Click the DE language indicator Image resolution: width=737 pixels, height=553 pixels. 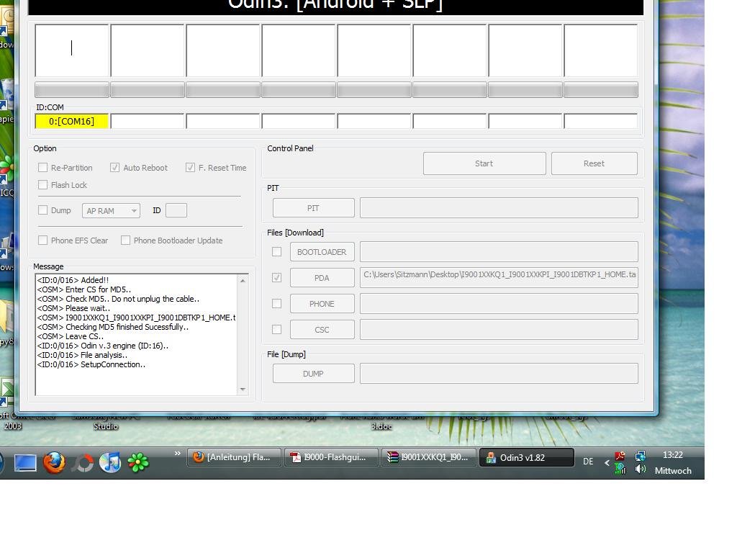(588, 462)
